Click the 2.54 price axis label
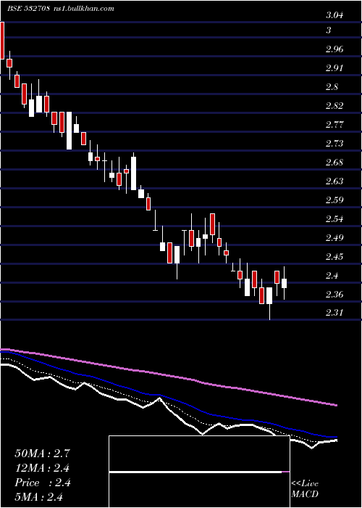This screenshot has width=362, height=508. (x=334, y=218)
